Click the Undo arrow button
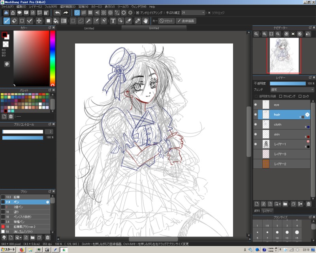 [x=57, y=13]
